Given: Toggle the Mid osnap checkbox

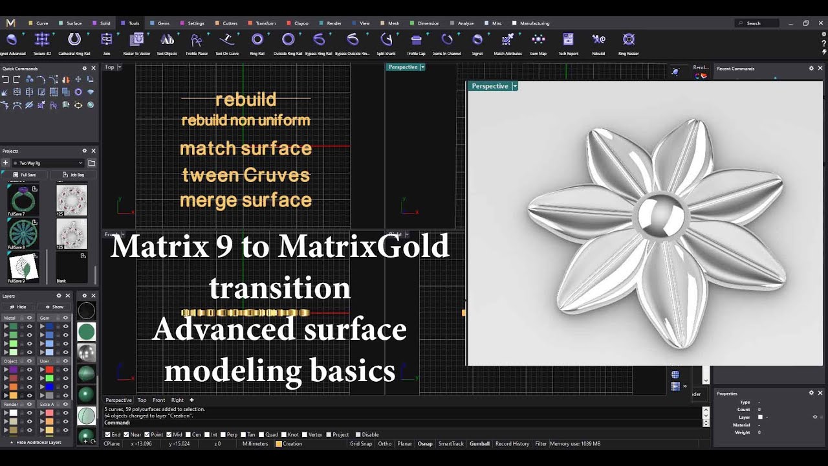Looking at the screenshot, I should click(x=169, y=434).
